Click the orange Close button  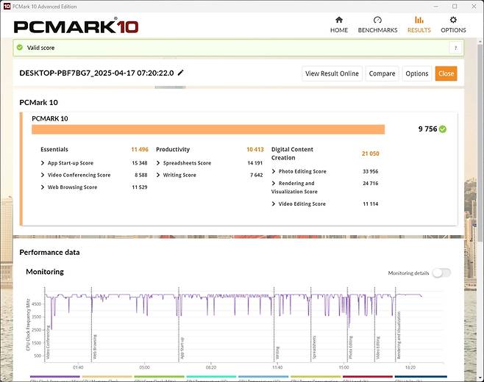pos(446,73)
